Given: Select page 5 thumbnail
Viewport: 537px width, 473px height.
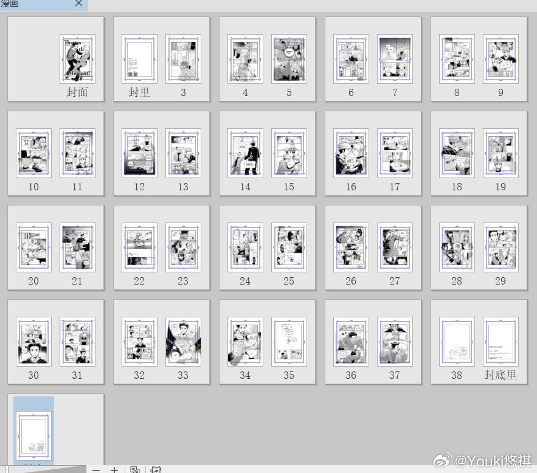Looking at the screenshot, I should click(x=289, y=59).
